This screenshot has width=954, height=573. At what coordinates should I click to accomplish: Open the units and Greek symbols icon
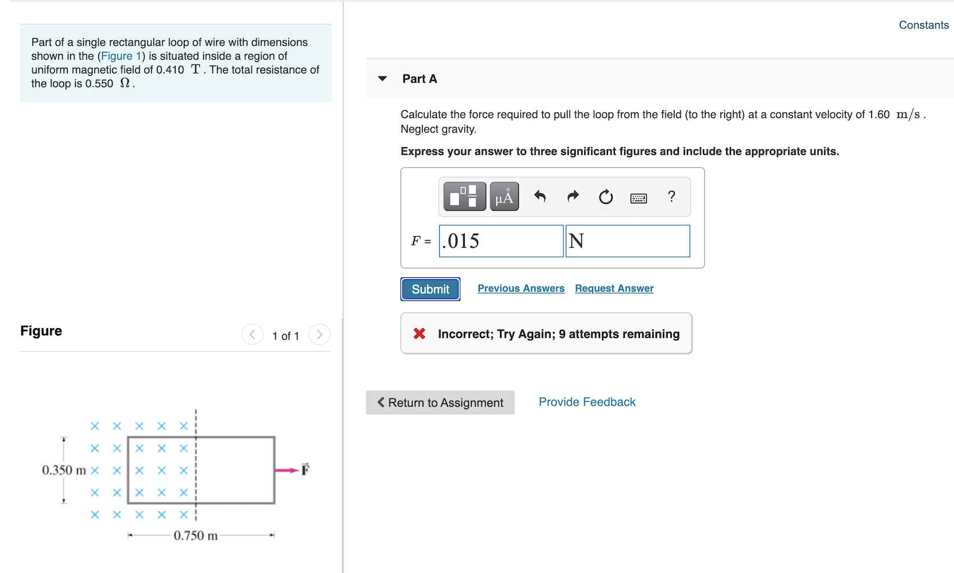point(503,196)
